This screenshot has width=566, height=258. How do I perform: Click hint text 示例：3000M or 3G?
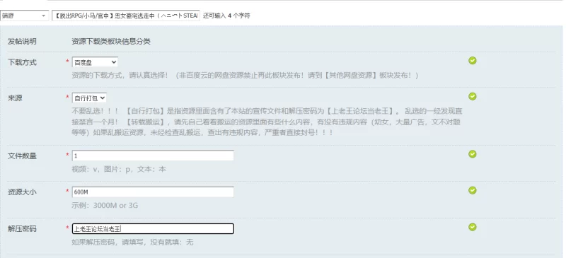pos(105,206)
